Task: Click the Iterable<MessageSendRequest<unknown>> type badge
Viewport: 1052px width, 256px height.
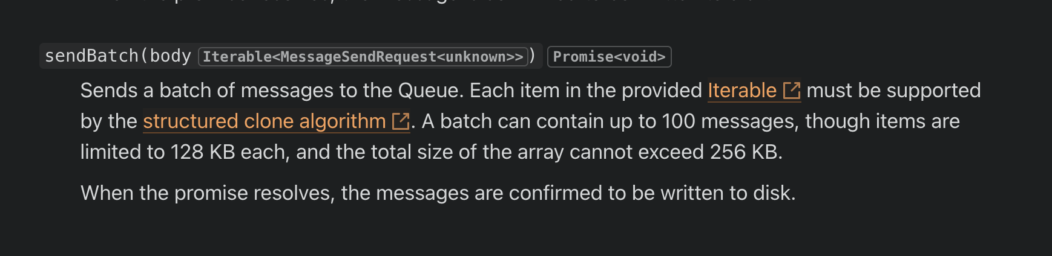Action: point(363,57)
